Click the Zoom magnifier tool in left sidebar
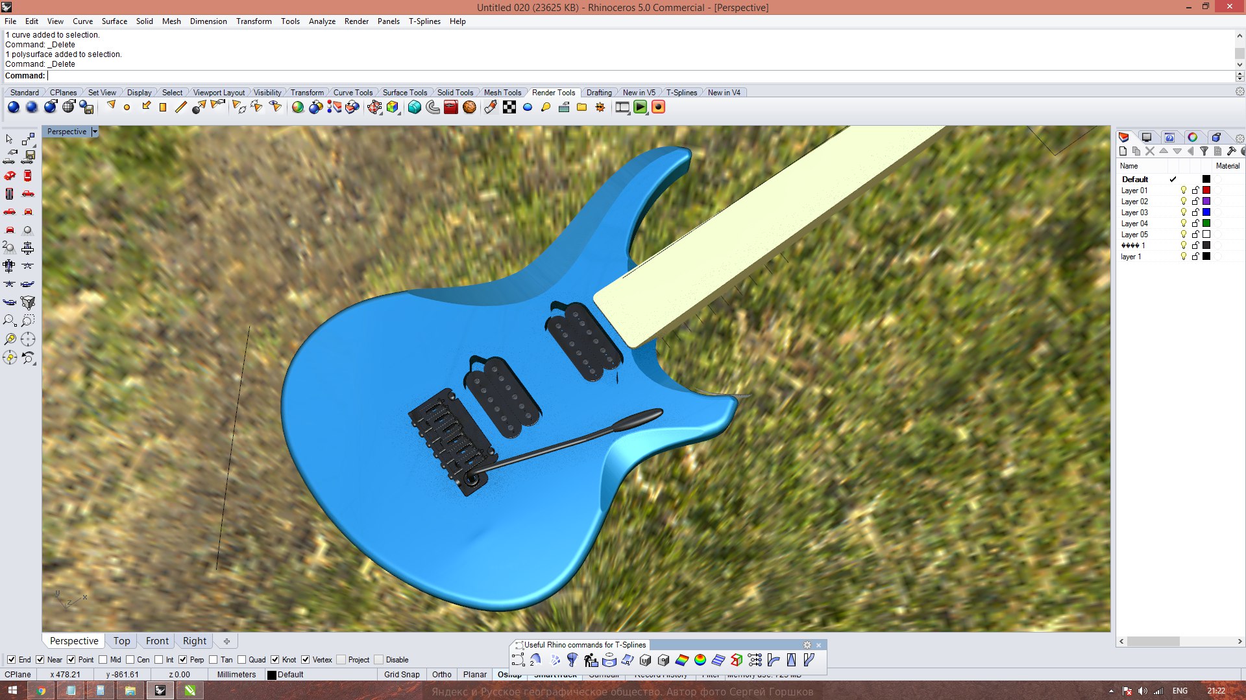The image size is (1246, 700). coord(9,320)
